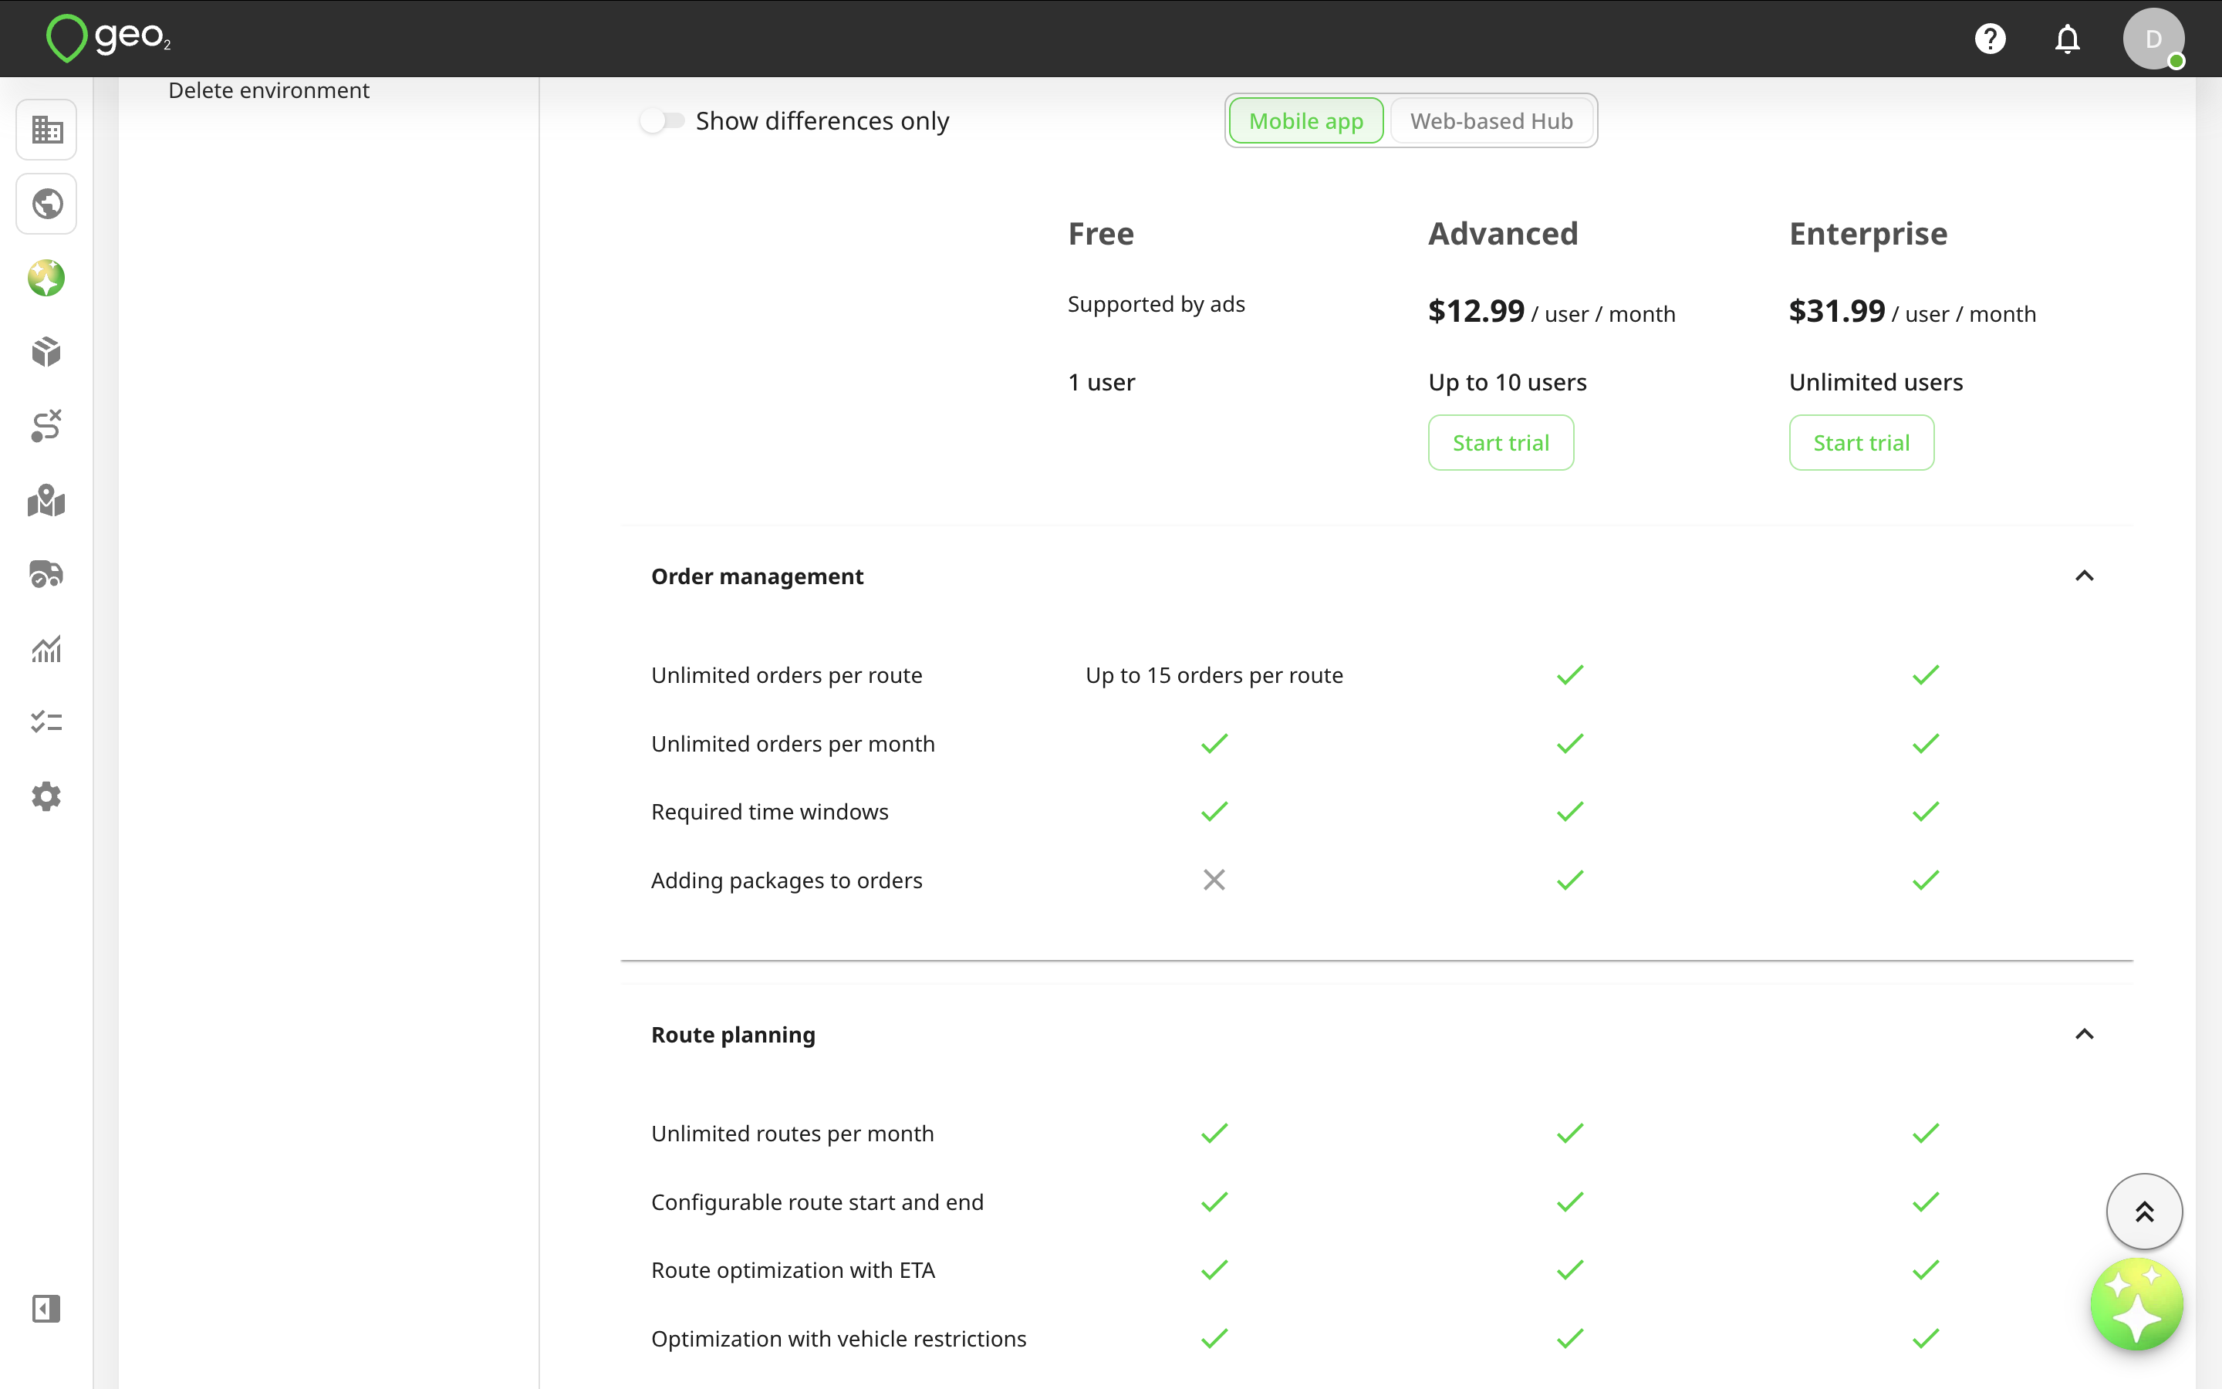
Task: Open the help question mark icon
Action: 1990,39
